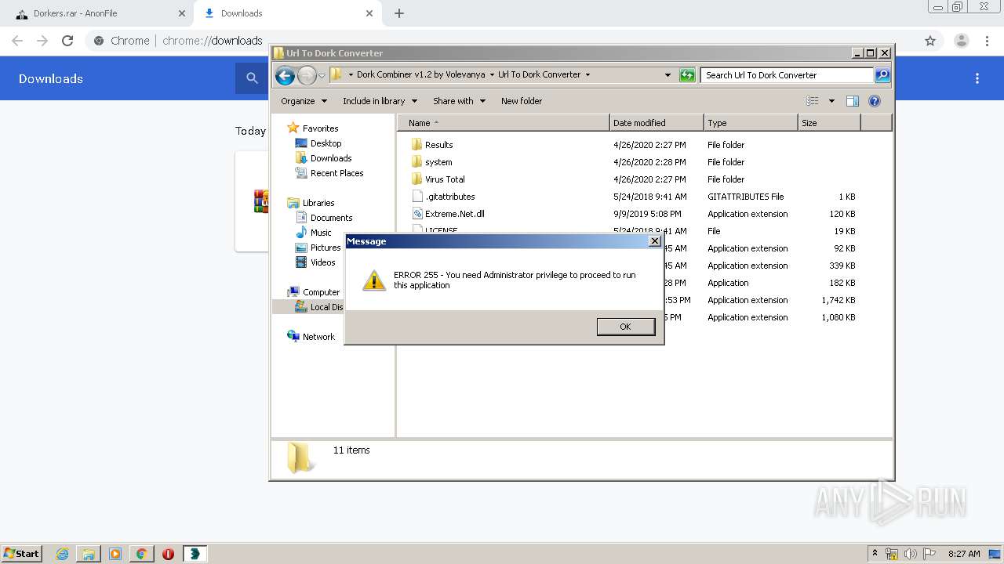Select Local Disk in navigation pane
The width and height of the screenshot is (1004, 564).
pyautogui.click(x=319, y=307)
